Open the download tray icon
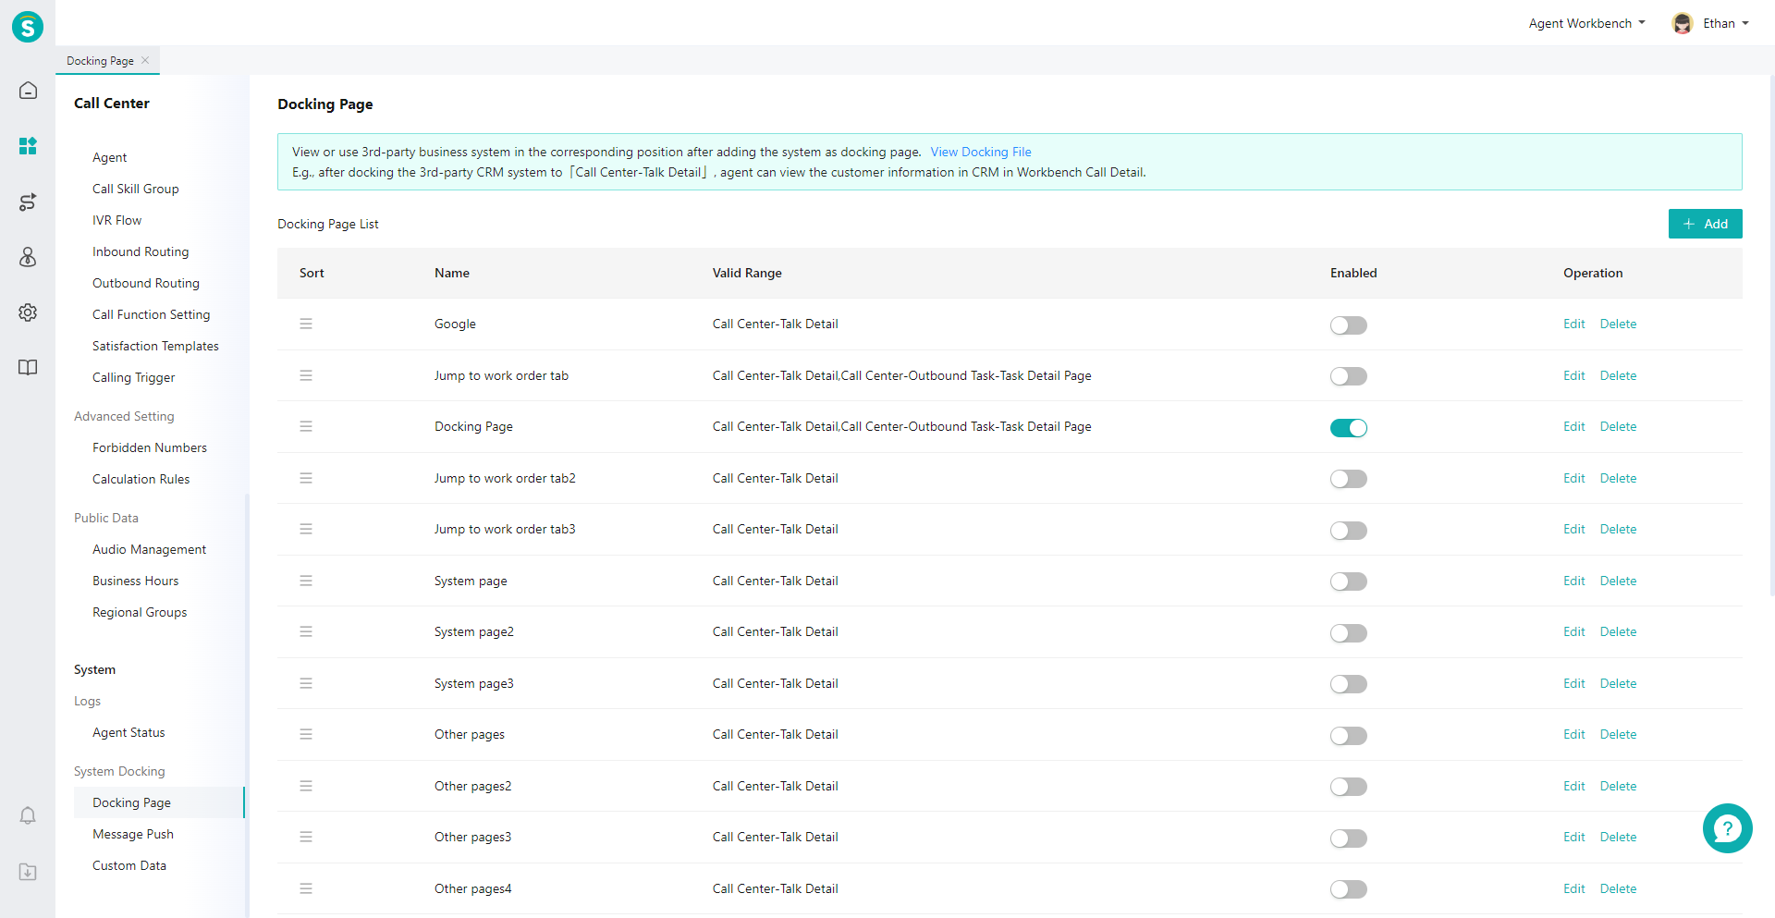 click(28, 872)
